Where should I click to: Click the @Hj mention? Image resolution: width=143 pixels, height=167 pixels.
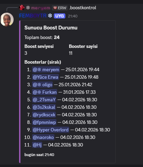coord(37,145)
